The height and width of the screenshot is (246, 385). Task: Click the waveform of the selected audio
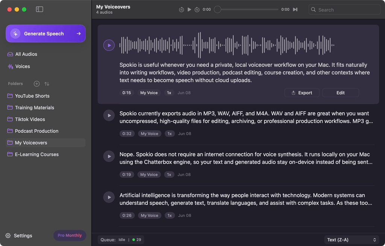(227, 45)
